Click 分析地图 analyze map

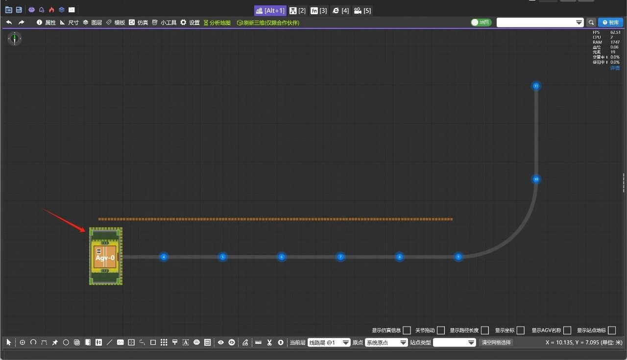click(x=217, y=23)
